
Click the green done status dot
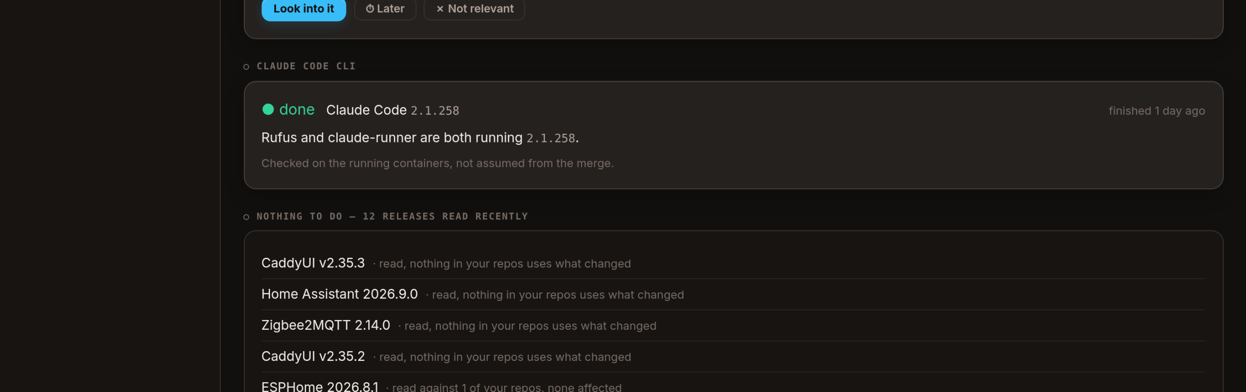(268, 109)
